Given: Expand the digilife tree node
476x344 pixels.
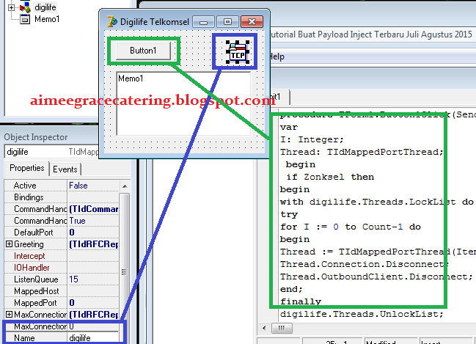Looking at the screenshot, I should tap(11, 7).
